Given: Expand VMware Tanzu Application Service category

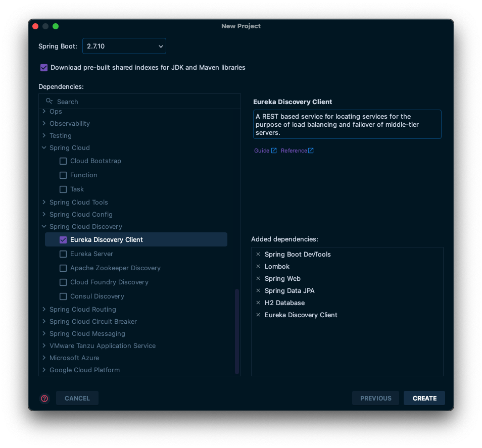Looking at the screenshot, I should tap(44, 345).
